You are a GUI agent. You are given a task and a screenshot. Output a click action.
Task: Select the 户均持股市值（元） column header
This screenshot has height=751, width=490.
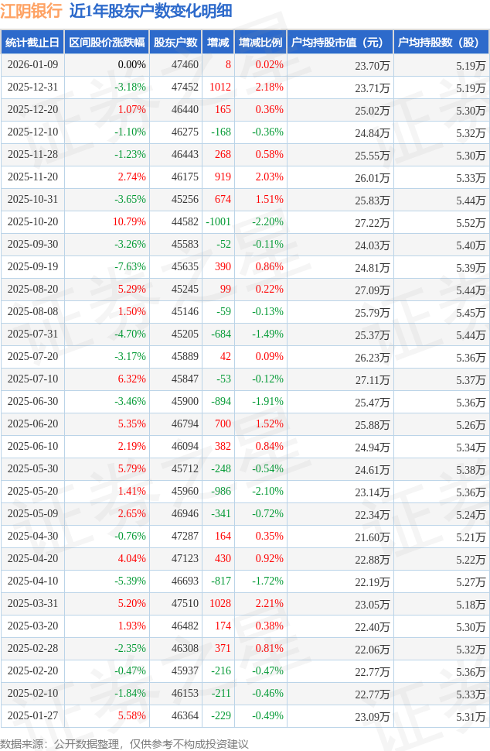339,43
